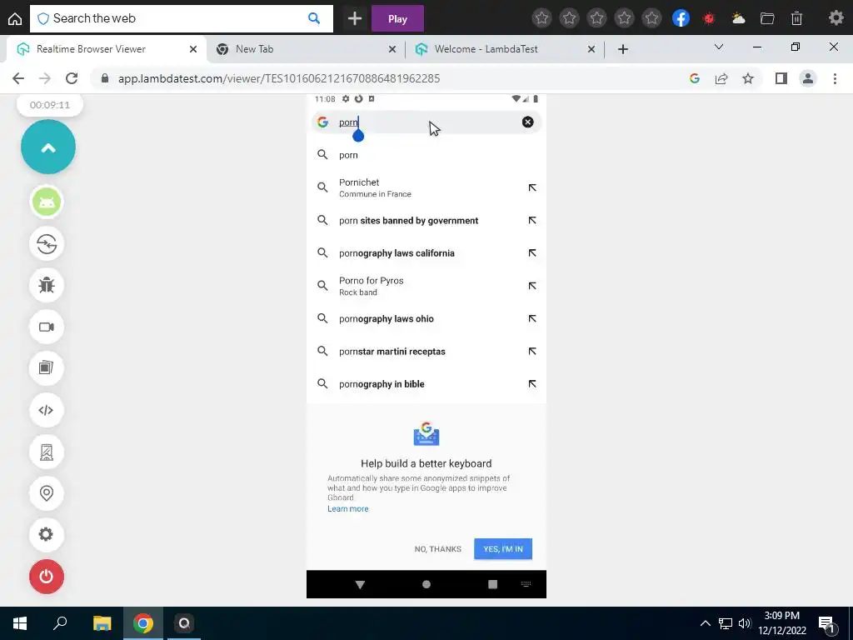Tap the keyboard switcher icon in navigation bar
The image size is (853, 640).
tap(526, 584)
